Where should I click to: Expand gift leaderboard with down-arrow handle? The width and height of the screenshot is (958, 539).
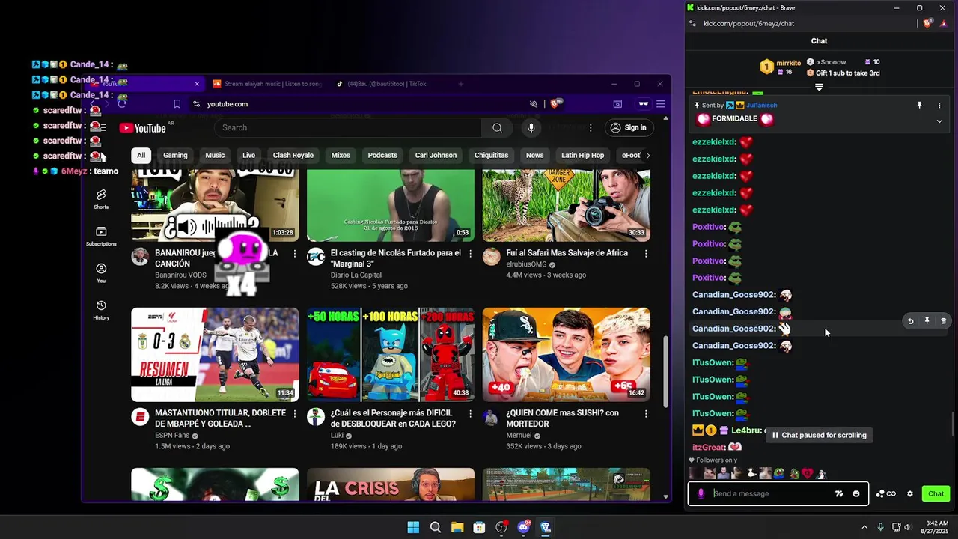tap(819, 88)
